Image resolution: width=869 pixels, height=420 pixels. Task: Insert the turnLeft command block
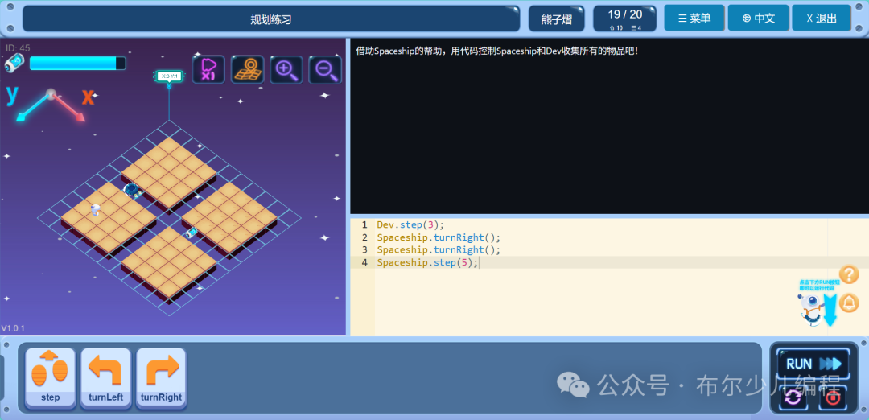click(x=105, y=378)
